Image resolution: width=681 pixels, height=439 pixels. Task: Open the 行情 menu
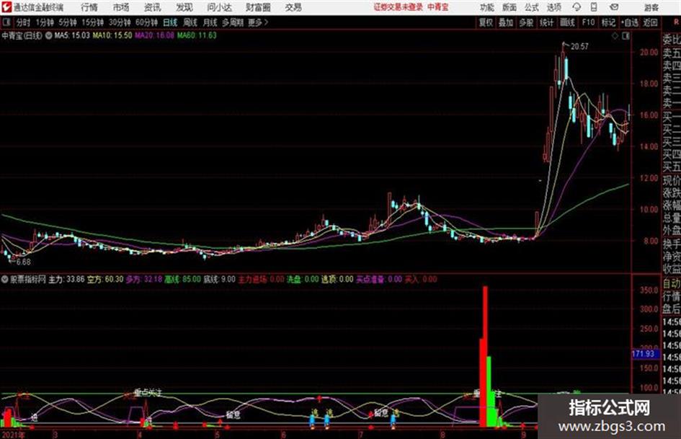(89, 7)
